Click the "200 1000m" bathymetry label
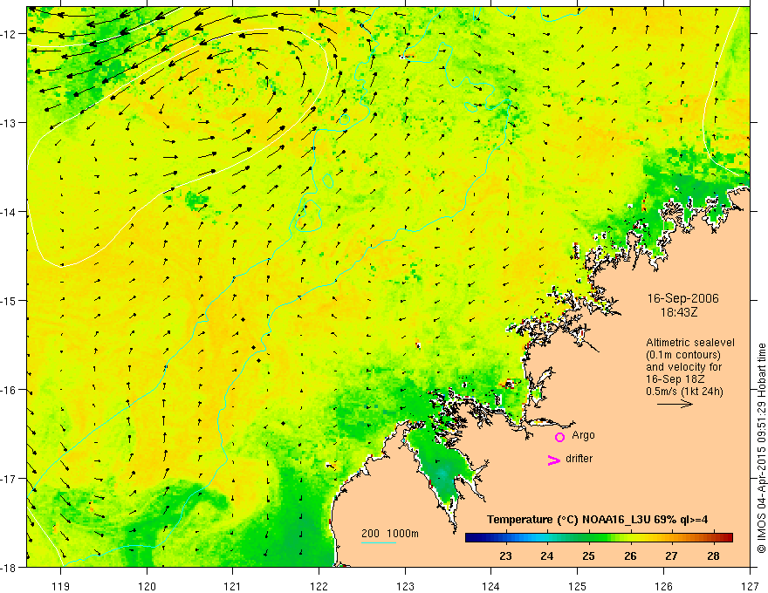The height and width of the screenshot is (593, 768). point(390,534)
